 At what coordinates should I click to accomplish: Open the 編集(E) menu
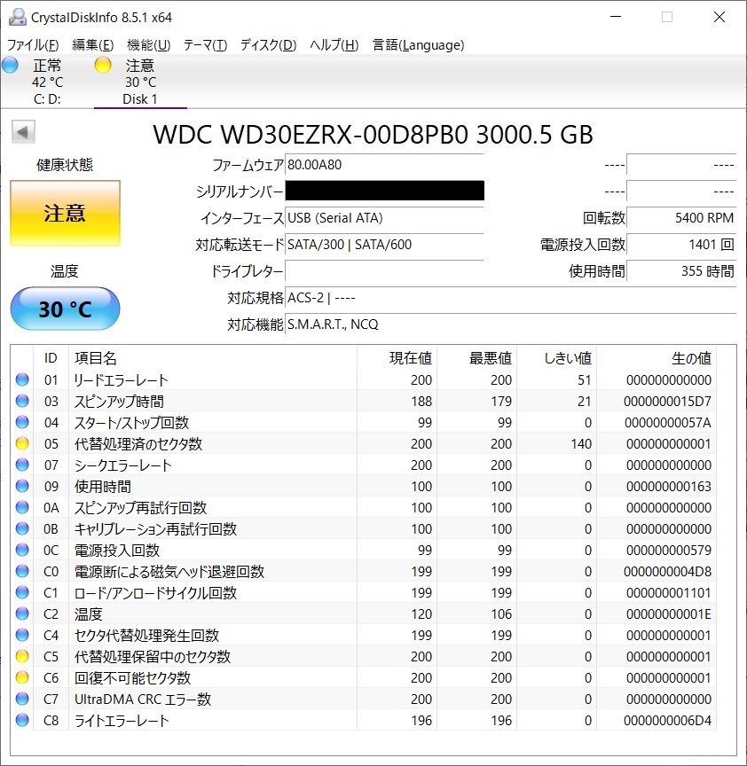pyautogui.click(x=93, y=45)
